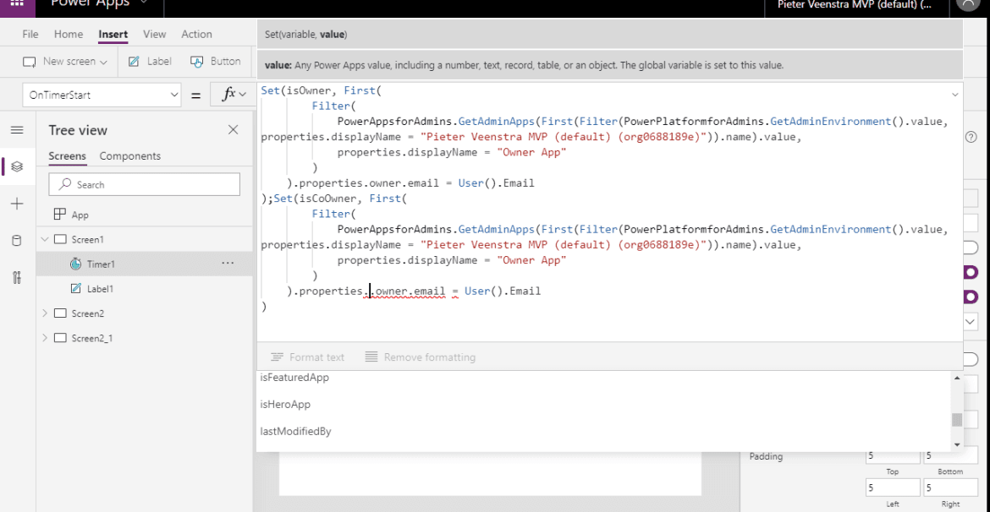Open the fx function dropdown
The image size is (990, 512).
tap(233, 95)
